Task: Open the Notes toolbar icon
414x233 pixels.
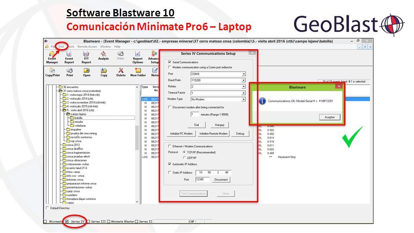Action: click(x=155, y=72)
